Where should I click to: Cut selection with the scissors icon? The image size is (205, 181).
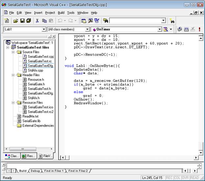click(x=37, y=21)
